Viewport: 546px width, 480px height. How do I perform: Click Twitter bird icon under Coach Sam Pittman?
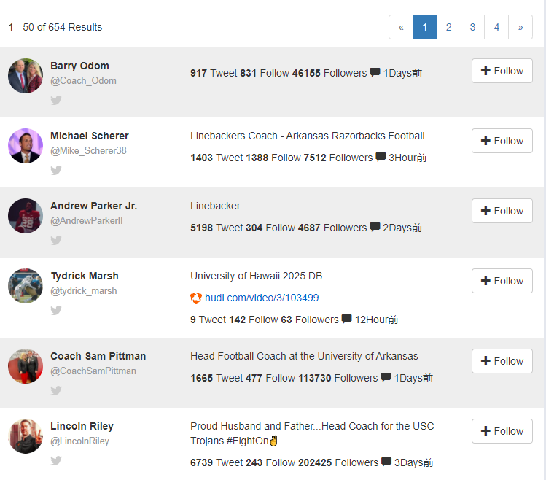point(56,391)
